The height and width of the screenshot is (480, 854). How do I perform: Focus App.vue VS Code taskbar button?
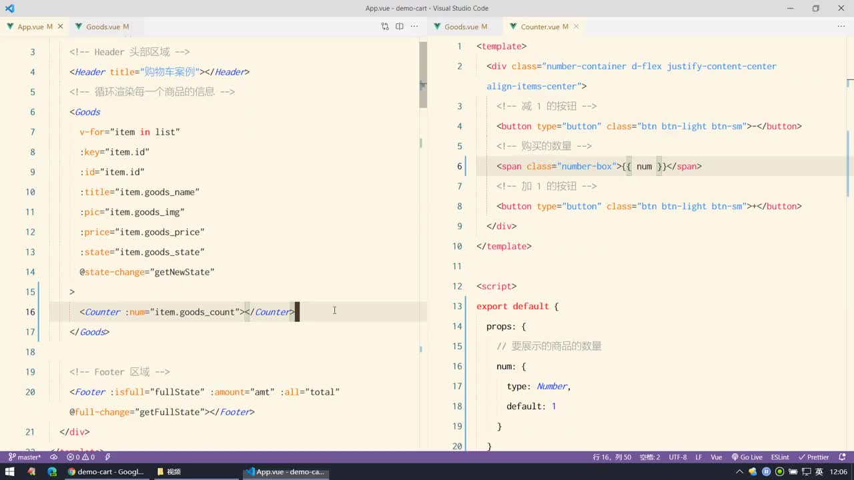286,471
